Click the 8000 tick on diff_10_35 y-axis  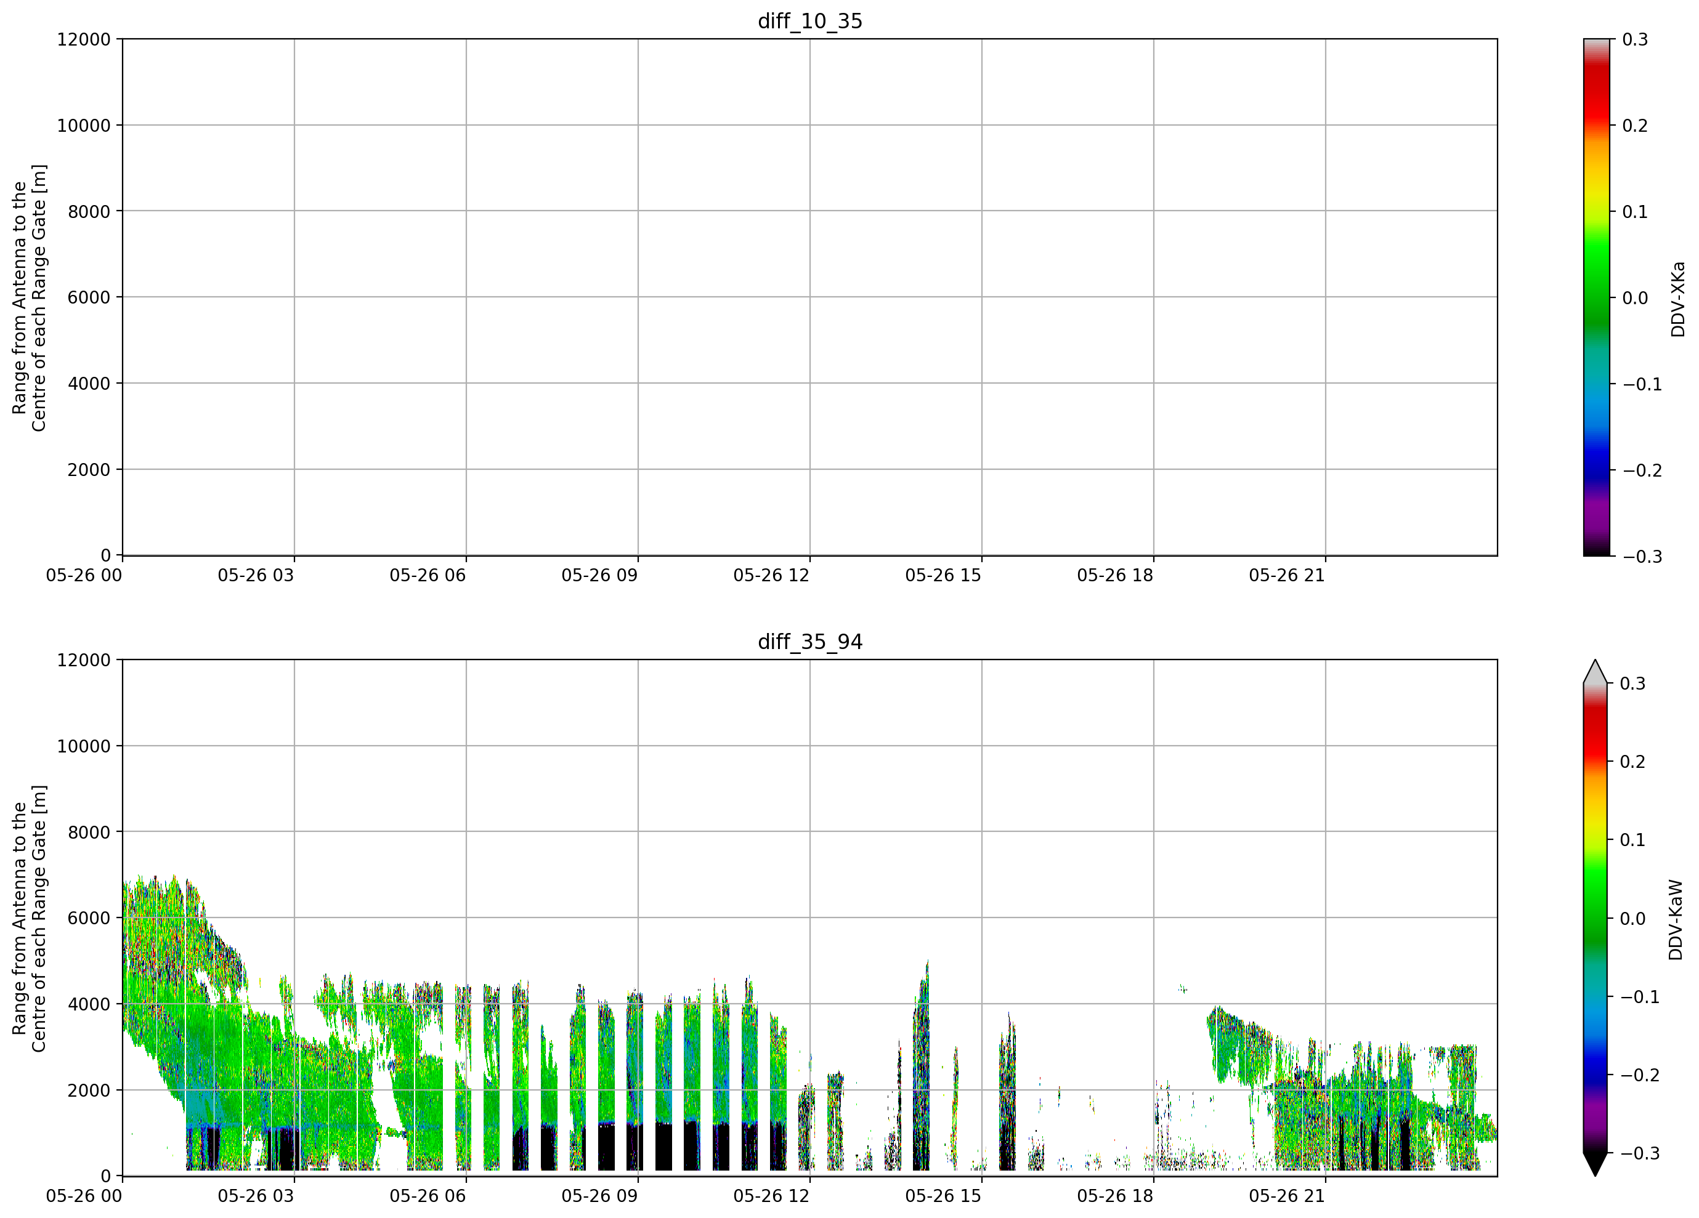89,211
